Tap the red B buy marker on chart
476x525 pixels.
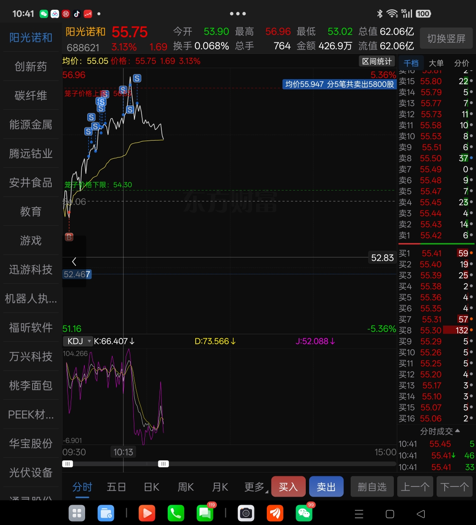tap(69, 237)
